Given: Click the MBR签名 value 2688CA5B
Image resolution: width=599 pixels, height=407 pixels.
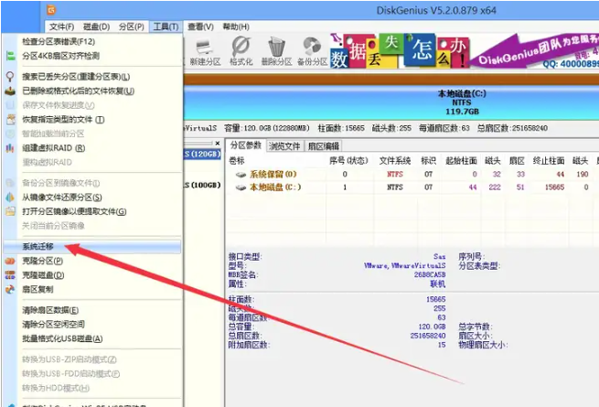Looking at the screenshot, I should pyautogui.click(x=430, y=274).
